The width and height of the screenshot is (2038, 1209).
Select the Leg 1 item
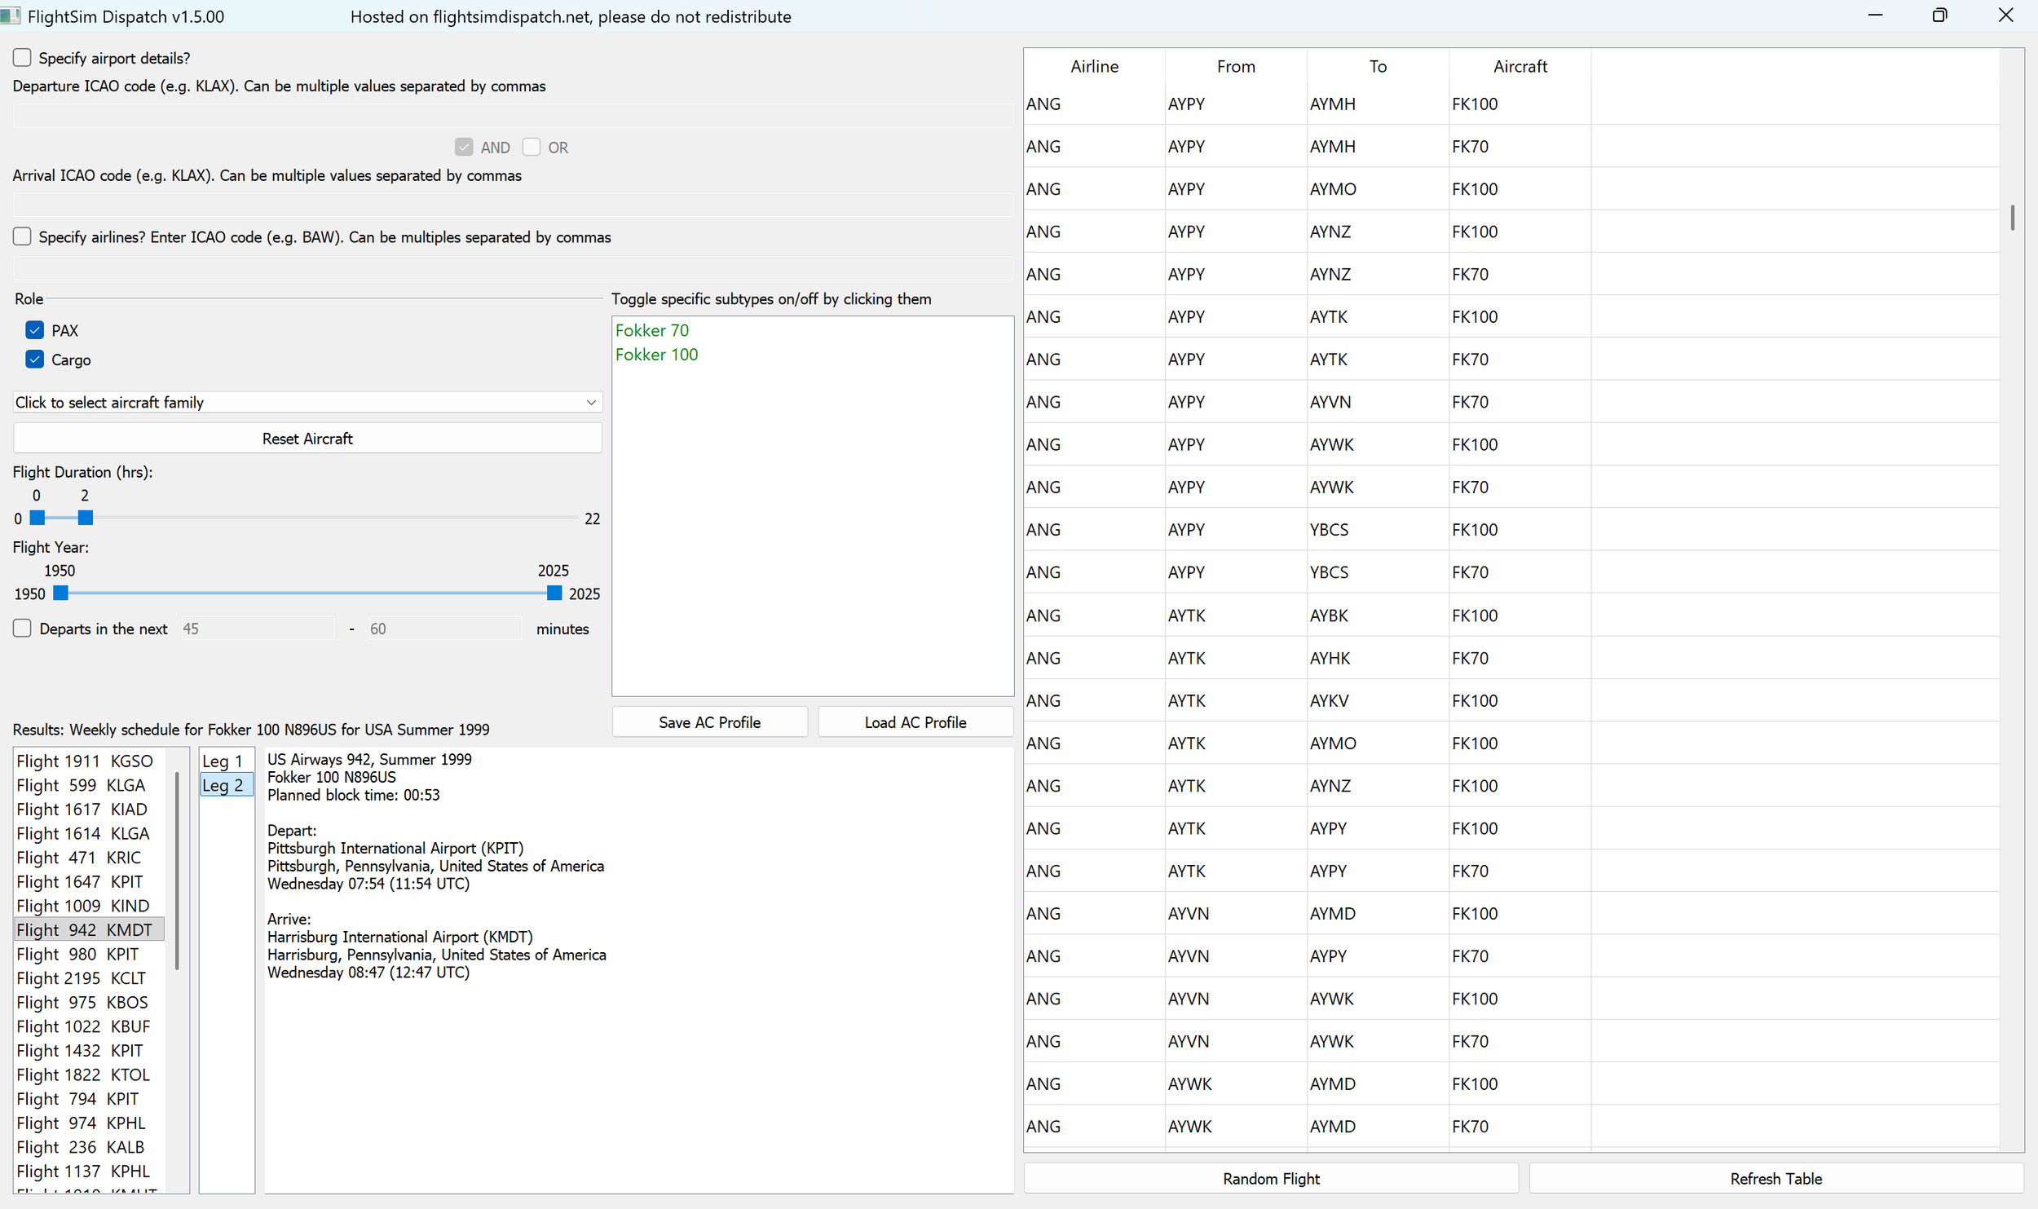223,761
